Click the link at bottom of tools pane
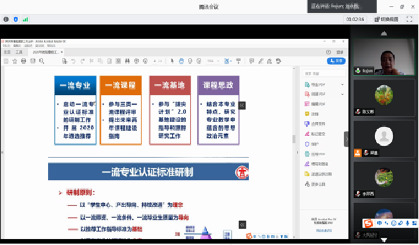419x245 pixels. click(324, 230)
